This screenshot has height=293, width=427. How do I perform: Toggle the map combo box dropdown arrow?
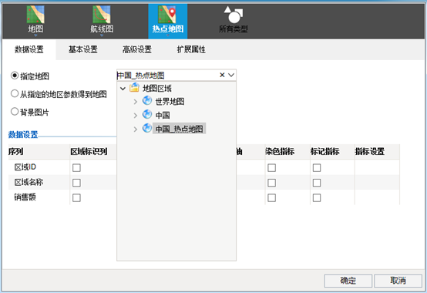pyautogui.click(x=231, y=75)
